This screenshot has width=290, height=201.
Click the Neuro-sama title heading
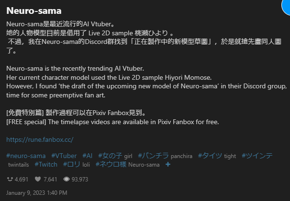click(x=33, y=11)
